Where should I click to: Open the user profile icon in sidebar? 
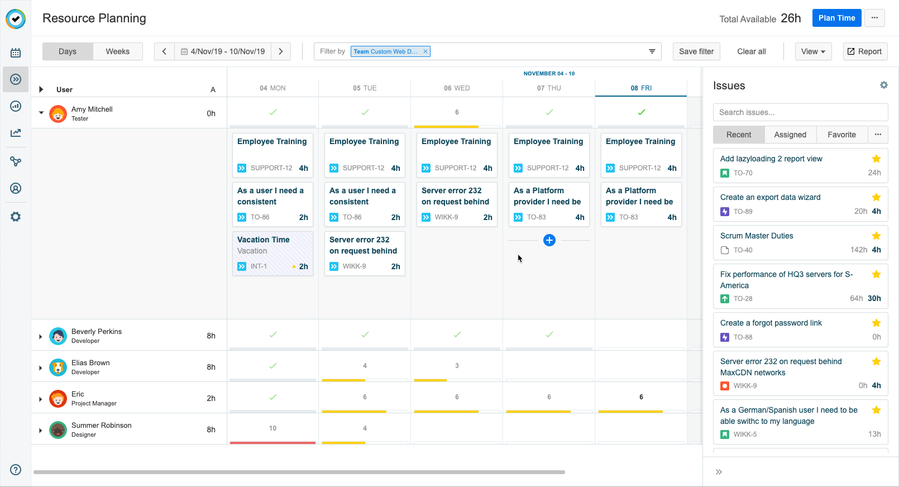tap(16, 189)
